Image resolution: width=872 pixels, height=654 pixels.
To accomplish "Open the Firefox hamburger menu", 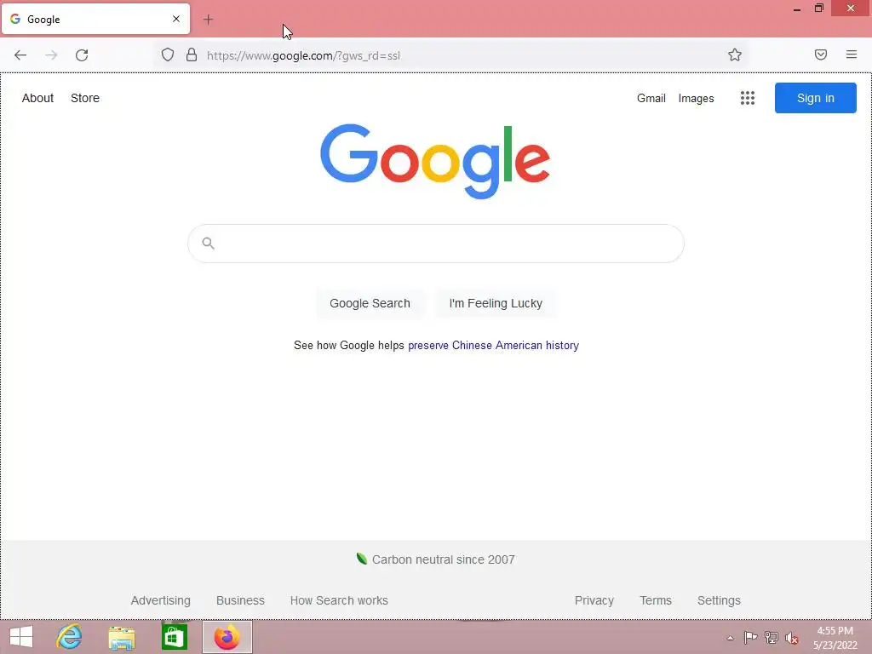I will (x=852, y=54).
